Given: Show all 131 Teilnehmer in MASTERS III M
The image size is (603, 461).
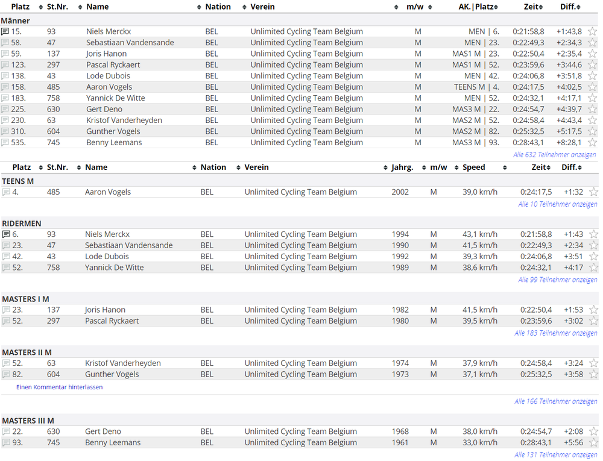Looking at the screenshot, I should click(556, 455).
